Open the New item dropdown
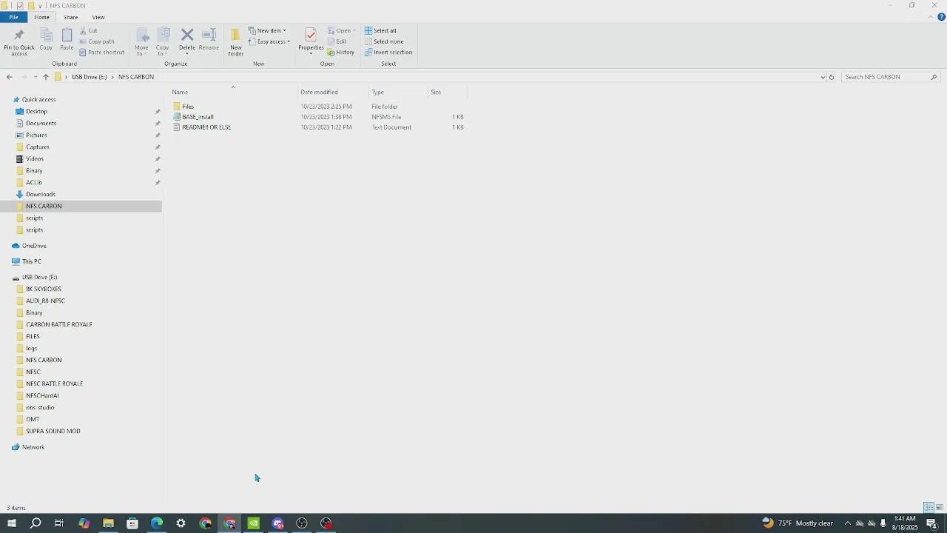The image size is (947, 533). click(267, 30)
